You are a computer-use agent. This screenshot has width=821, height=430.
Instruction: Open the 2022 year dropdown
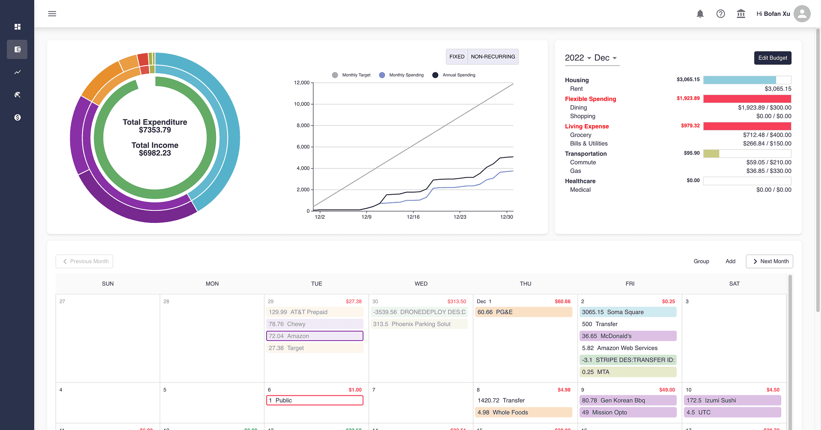pos(578,58)
